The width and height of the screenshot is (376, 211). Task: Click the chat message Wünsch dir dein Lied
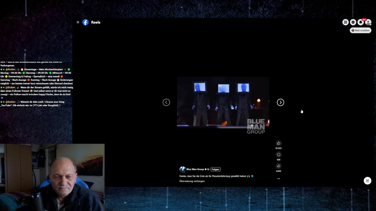(x=33, y=104)
